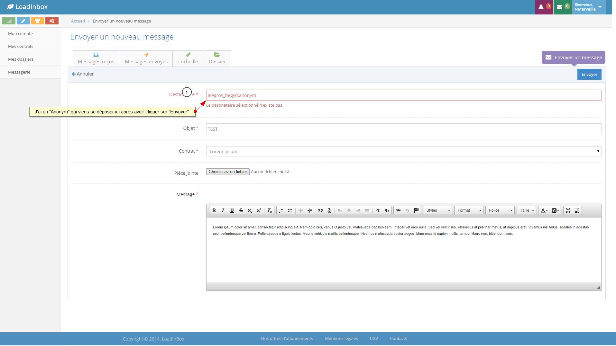The image size is (616, 346).
Task: Click the green statistics chart shortcut
Action: tap(9, 21)
